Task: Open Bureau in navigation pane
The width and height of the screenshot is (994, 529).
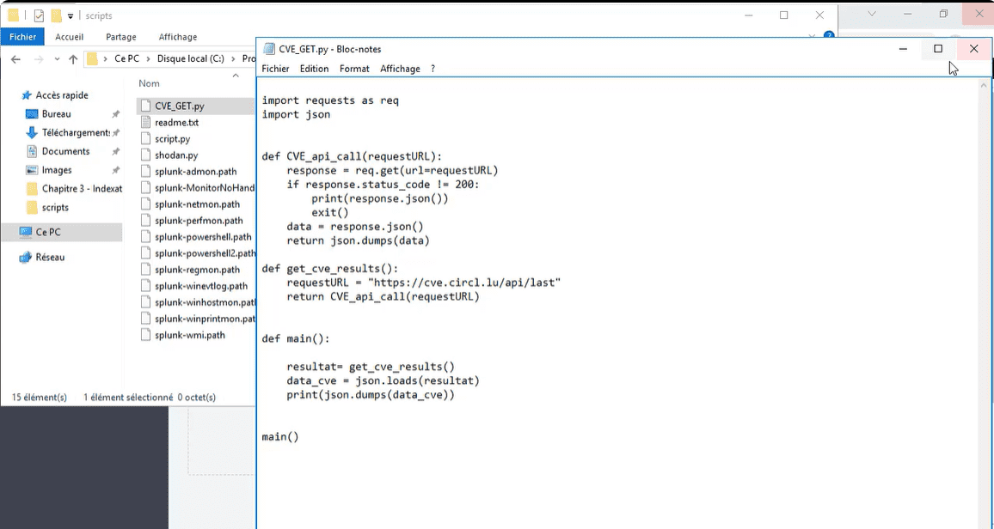Action: 57,114
